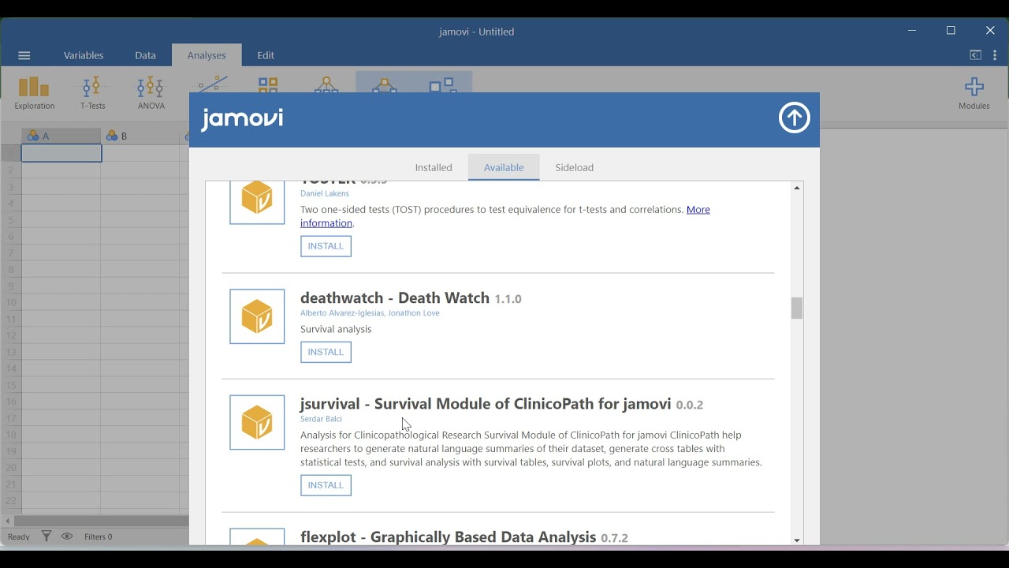Click author name 'Serdar Balci'
Screen dimensions: 1009x568
point(321,419)
